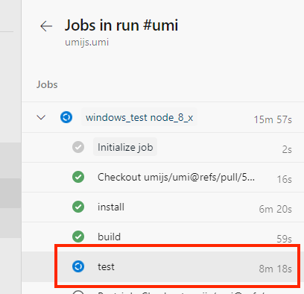Click the grey check icon beside Initialize job
Screen dimensions: 304x294
(x=78, y=147)
